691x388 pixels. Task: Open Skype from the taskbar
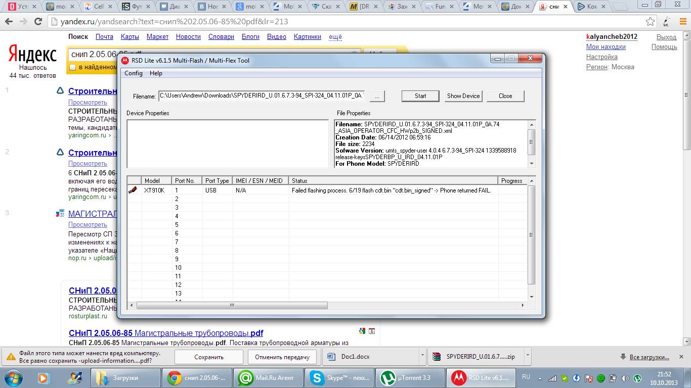point(339,377)
